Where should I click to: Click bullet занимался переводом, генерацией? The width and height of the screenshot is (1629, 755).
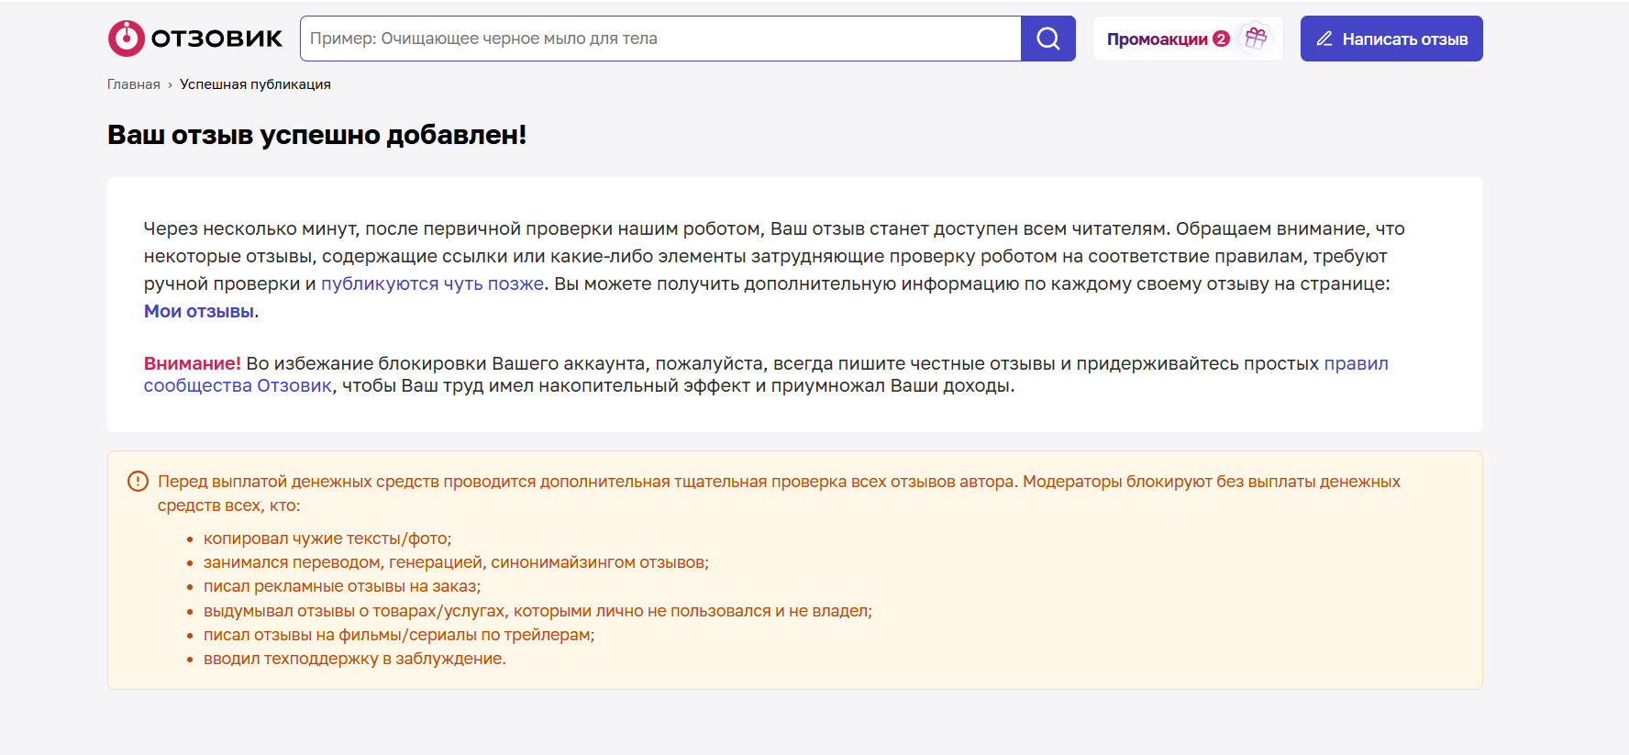click(456, 562)
